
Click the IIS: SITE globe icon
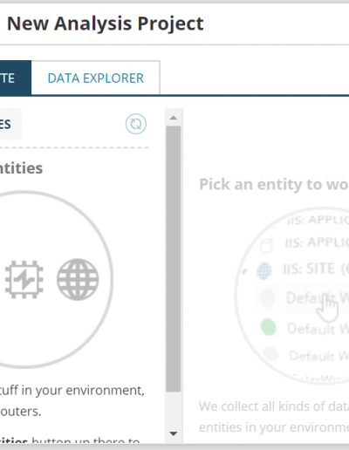point(264,270)
